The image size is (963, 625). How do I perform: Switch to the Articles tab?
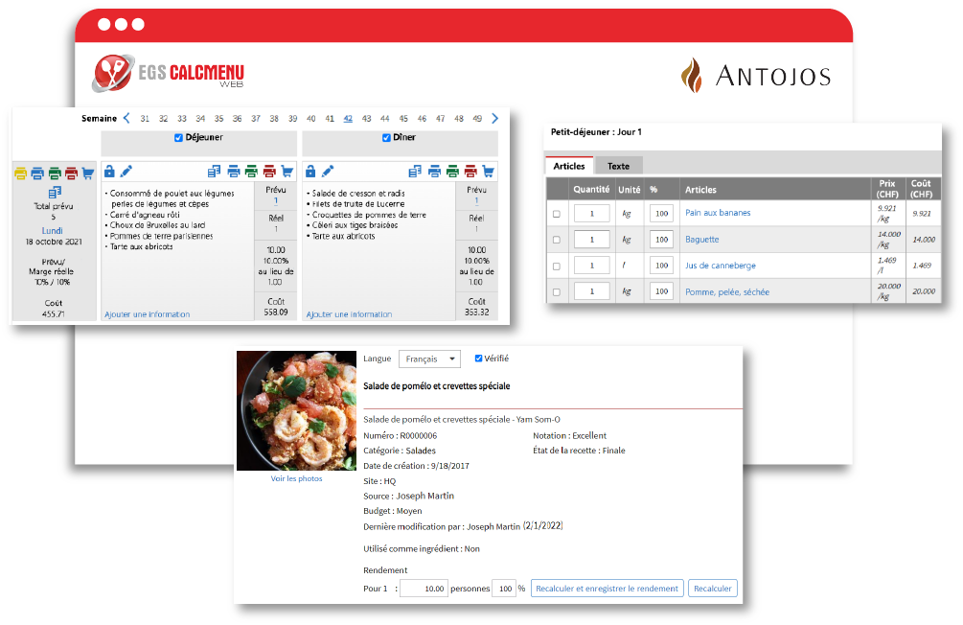tap(569, 166)
